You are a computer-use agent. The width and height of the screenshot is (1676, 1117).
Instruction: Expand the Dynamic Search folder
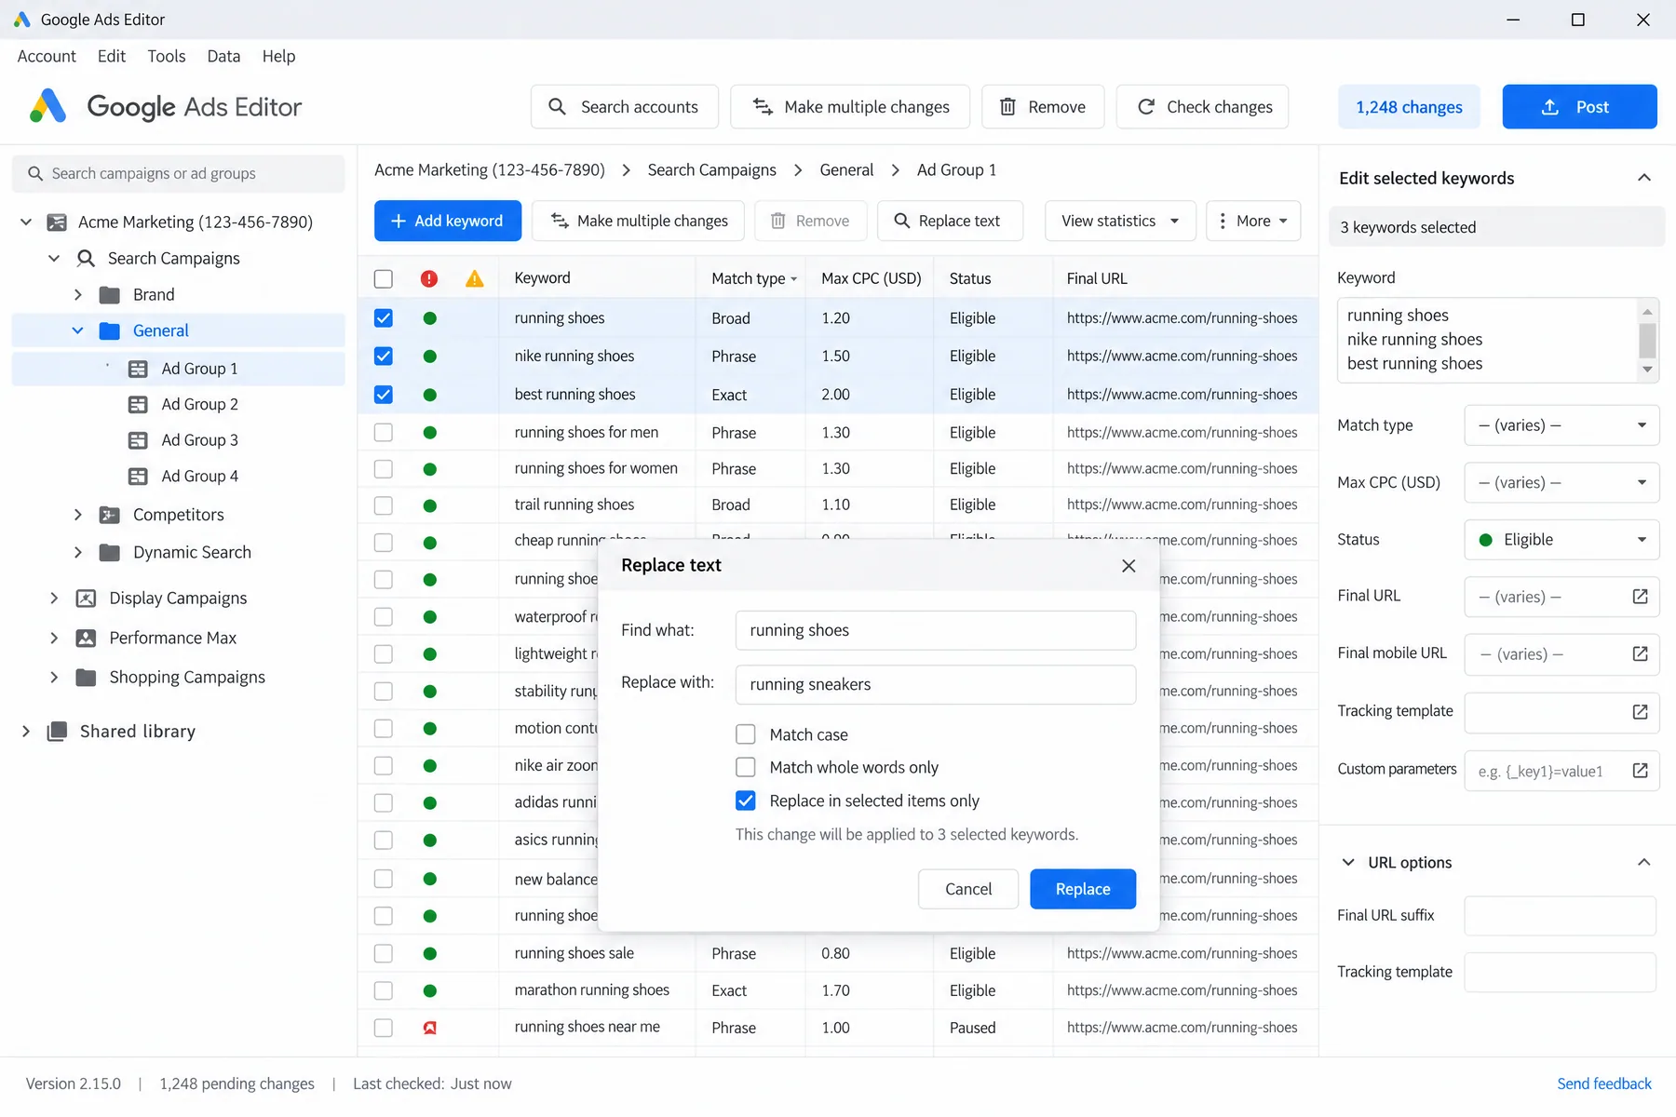click(78, 553)
